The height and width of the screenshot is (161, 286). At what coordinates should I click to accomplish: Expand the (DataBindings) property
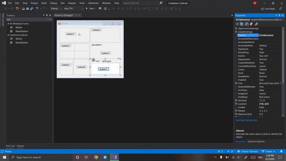pyautogui.click(x=236, y=32)
